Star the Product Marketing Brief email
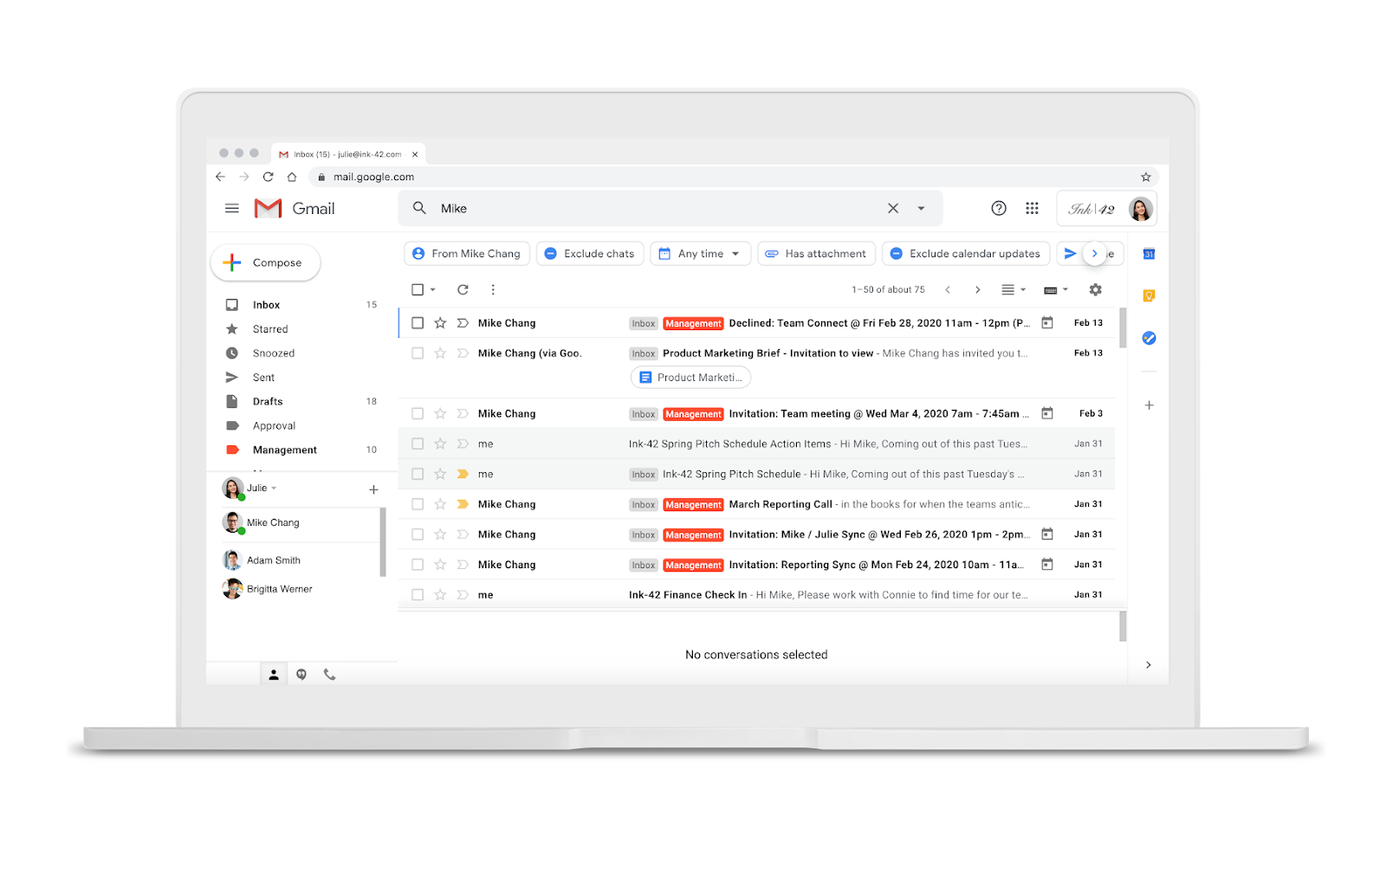This screenshot has height=887, width=1386. (x=440, y=353)
